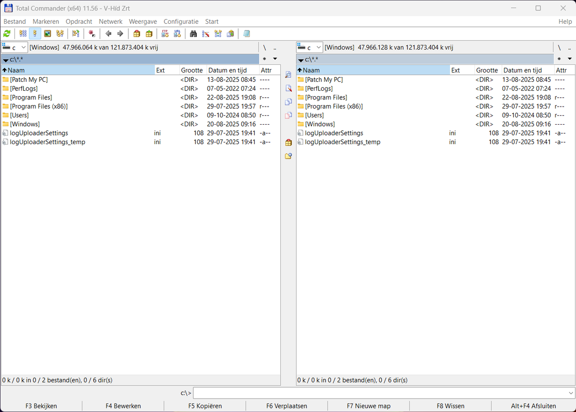The image size is (576, 412).
Task: Open right panel directory history arrow
Action: tap(570, 59)
